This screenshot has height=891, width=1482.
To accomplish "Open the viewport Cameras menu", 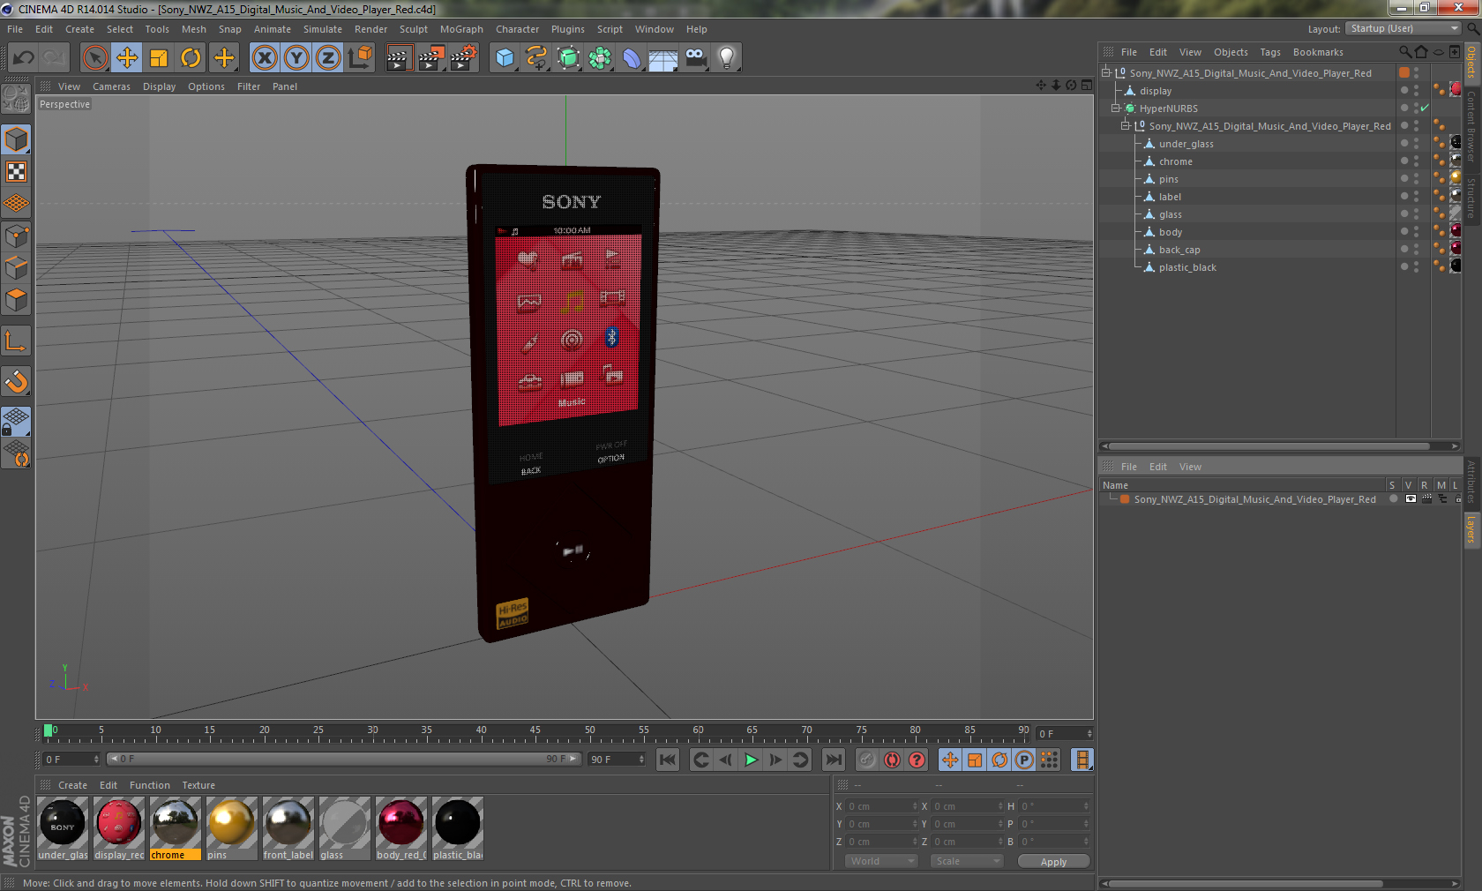I will pyautogui.click(x=111, y=86).
